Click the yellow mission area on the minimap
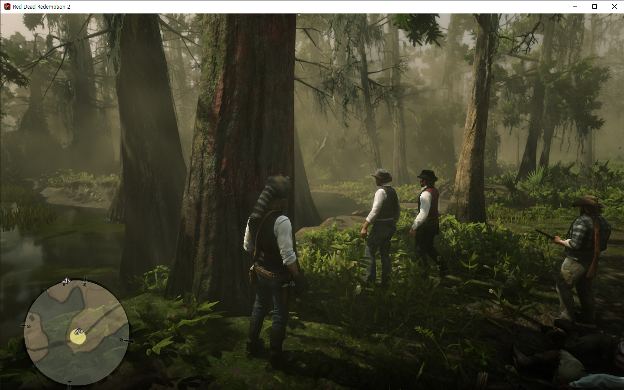The width and height of the screenshot is (624, 390). 78,336
